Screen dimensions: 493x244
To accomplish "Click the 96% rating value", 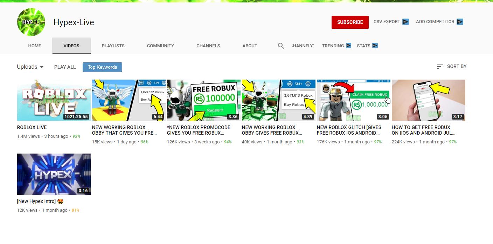I will coord(145,142).
